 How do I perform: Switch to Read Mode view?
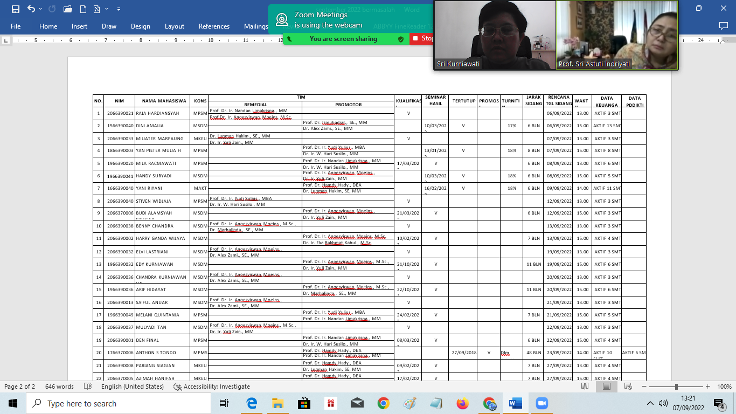(585, 387)
